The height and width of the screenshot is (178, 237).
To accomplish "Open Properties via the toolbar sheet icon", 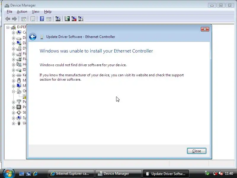I will tap(33, 19).
